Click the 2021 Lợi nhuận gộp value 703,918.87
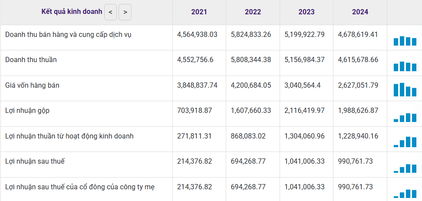422x201 pixels. [195, 111]
